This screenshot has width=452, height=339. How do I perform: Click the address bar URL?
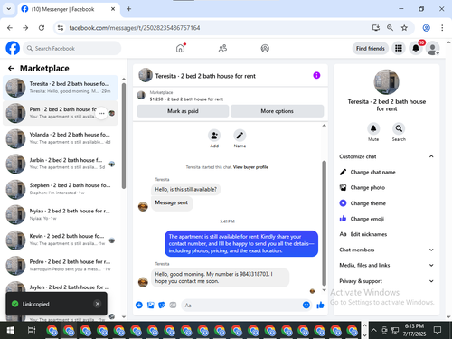[x=135, y=28]
